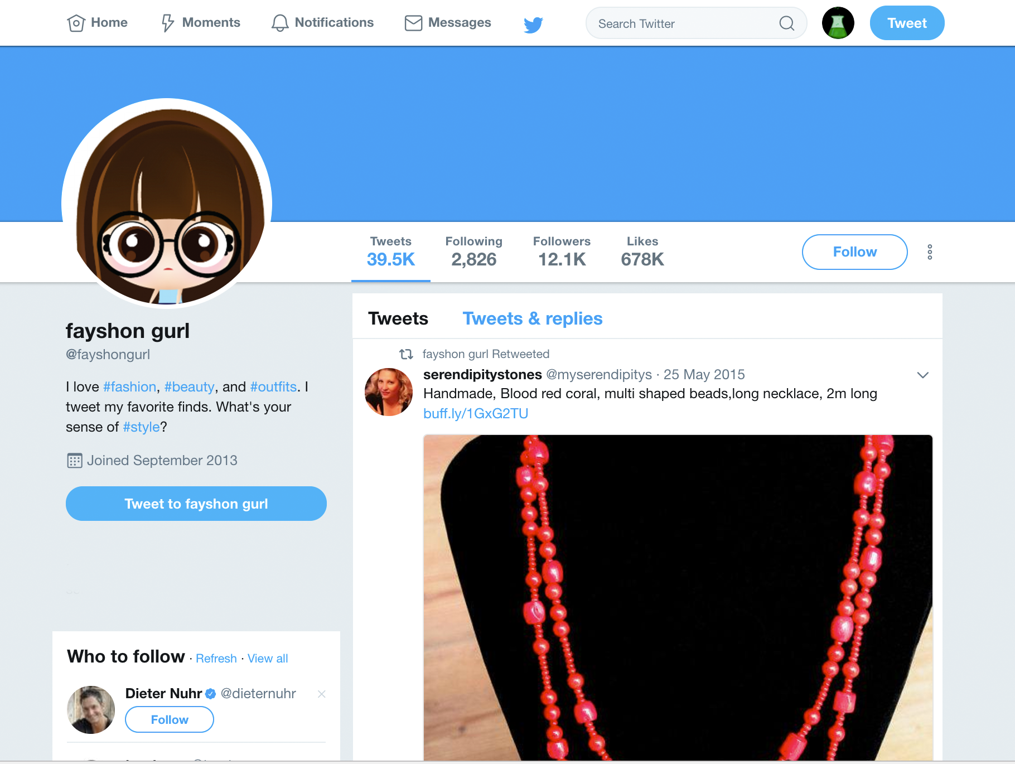This screenshot has width=1015, height=764.
Task: Open Messages via the envelope icon
Action: point(413,23)
